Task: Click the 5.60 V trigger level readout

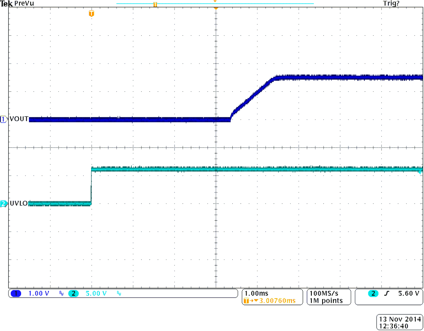Action: tap(408, 294)
